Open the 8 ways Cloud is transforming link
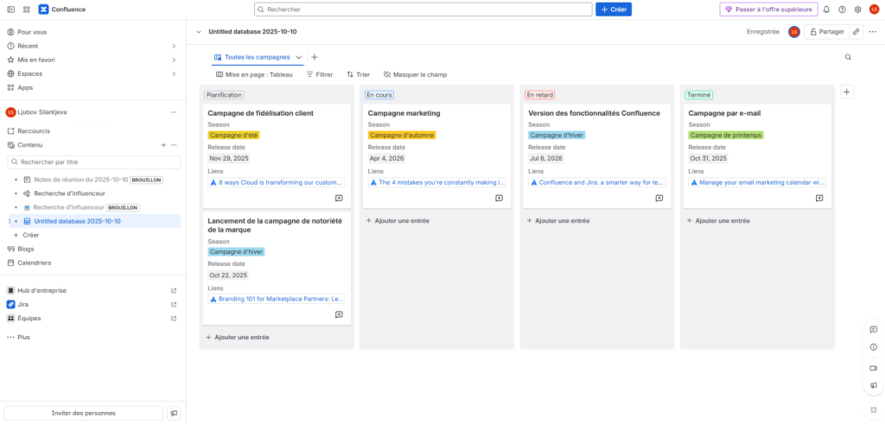Image resolution: width=885 pixels, height=424 pixels. coord(277,183)
